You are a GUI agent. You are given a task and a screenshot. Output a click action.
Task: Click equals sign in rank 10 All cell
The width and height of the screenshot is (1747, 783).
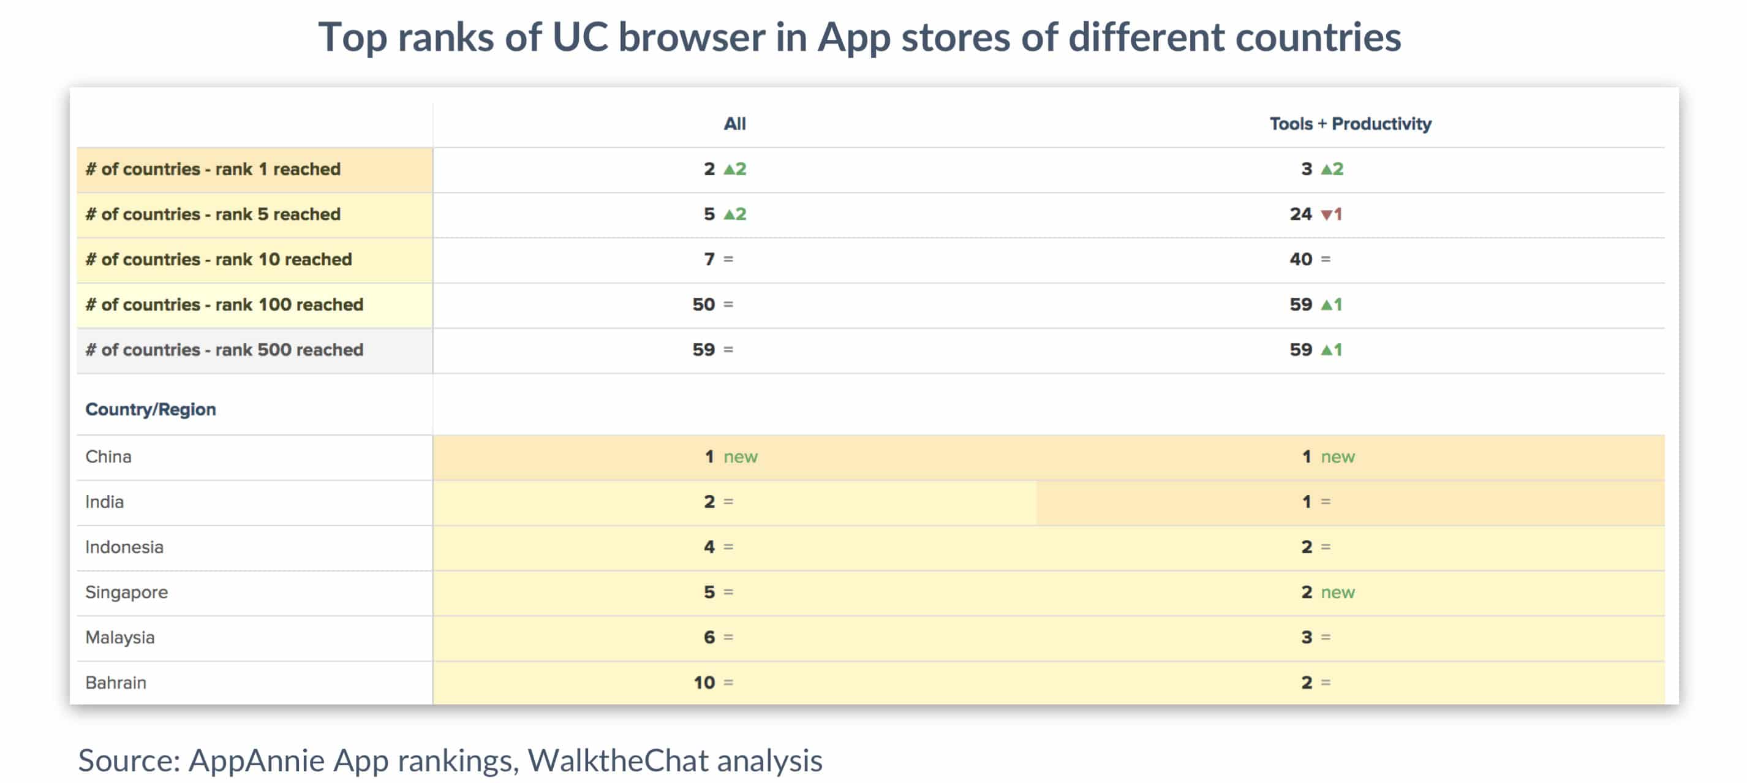coord(728,259)
